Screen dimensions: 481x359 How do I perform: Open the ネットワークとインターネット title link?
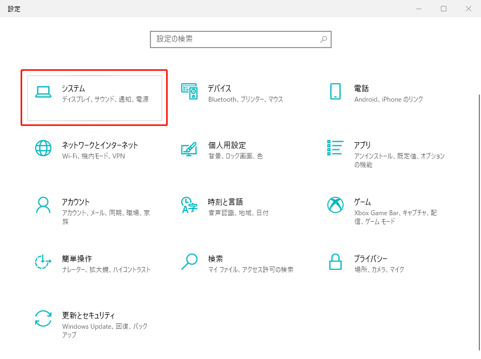click(100, 145)
